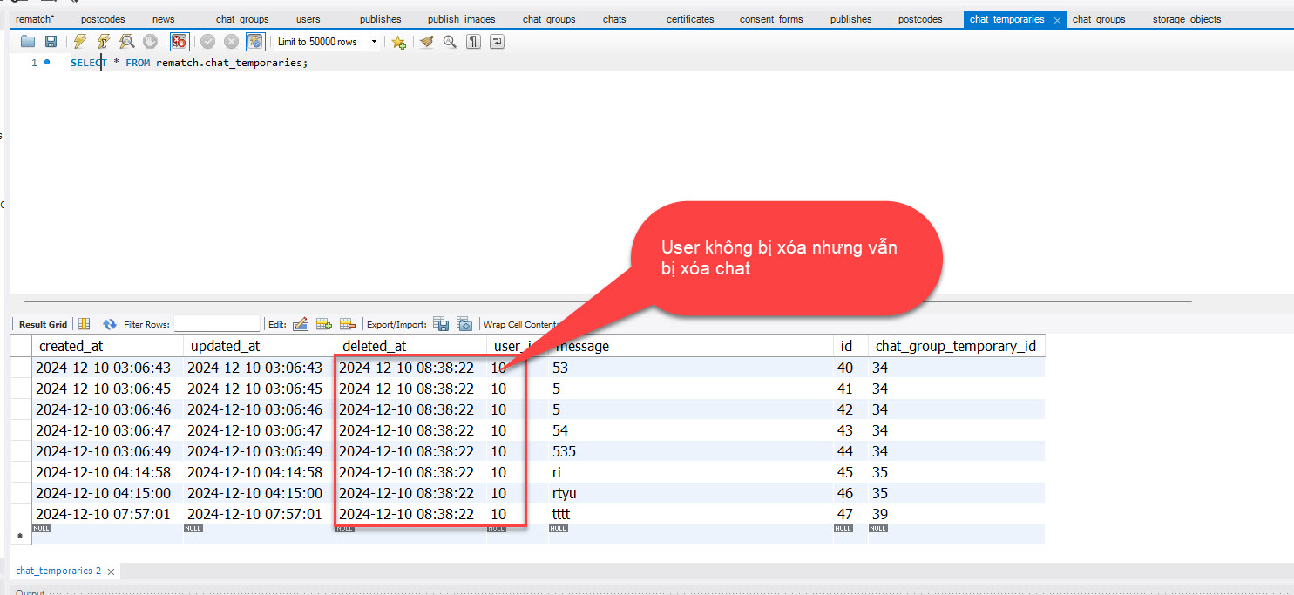Execute the query with the lightning bolt icon

click(80, 42)
